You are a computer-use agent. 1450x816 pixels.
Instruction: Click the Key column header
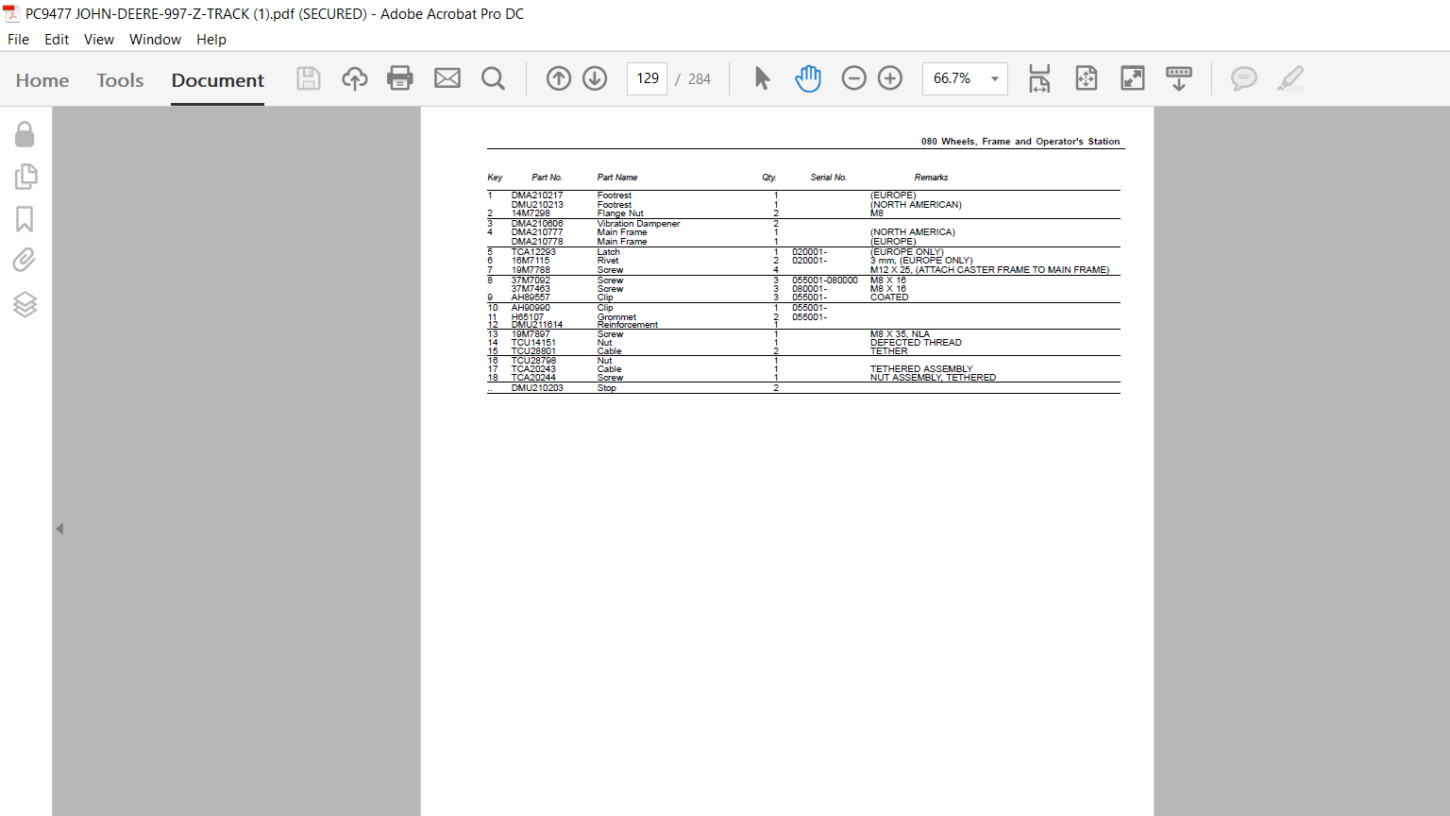click(x=495, y=178)
